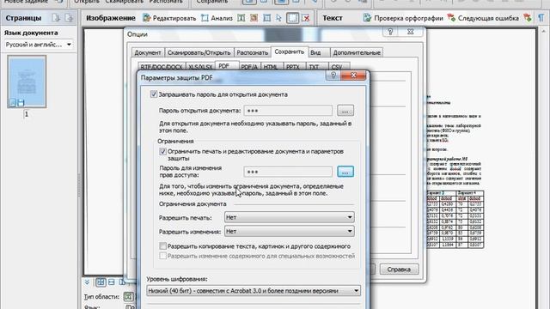Image resolution: width=550 pixels, height=309 pixels.
Task: Open PDF/A format tab
Action: click(x=249, y=67)
